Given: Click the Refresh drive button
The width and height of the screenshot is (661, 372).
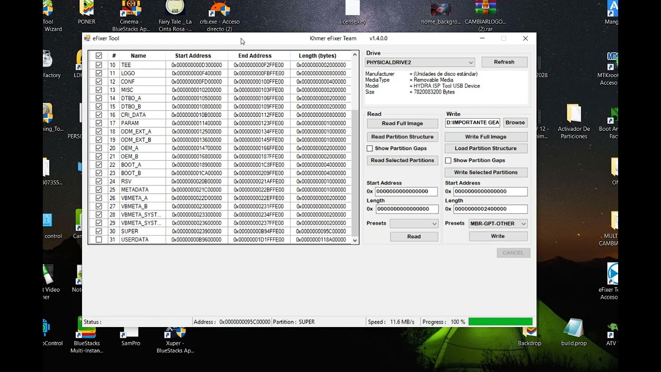Looking at the screenshot, I should (x=504, y=62).
